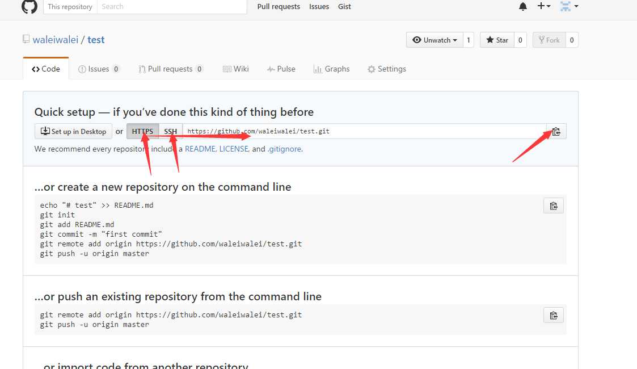Viewport: 637px width, 369px height.
Task: Click the 'git init' command line
Action: (x=57, y=215)
